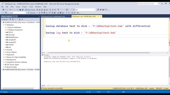
Task: Open the Tools menu
Action: [x=31, y=7]
